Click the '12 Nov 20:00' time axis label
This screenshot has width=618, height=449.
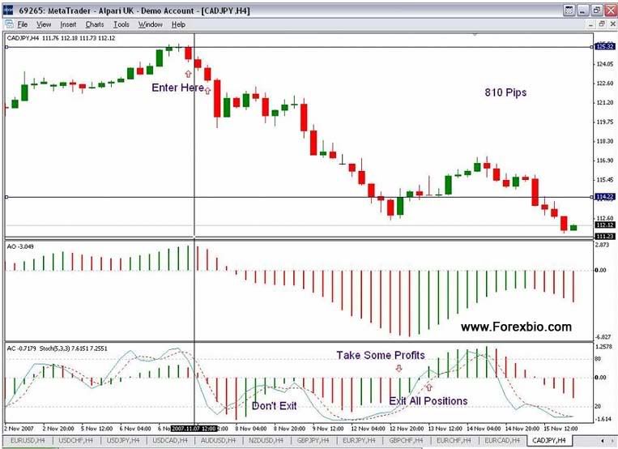tap(407, 429)
